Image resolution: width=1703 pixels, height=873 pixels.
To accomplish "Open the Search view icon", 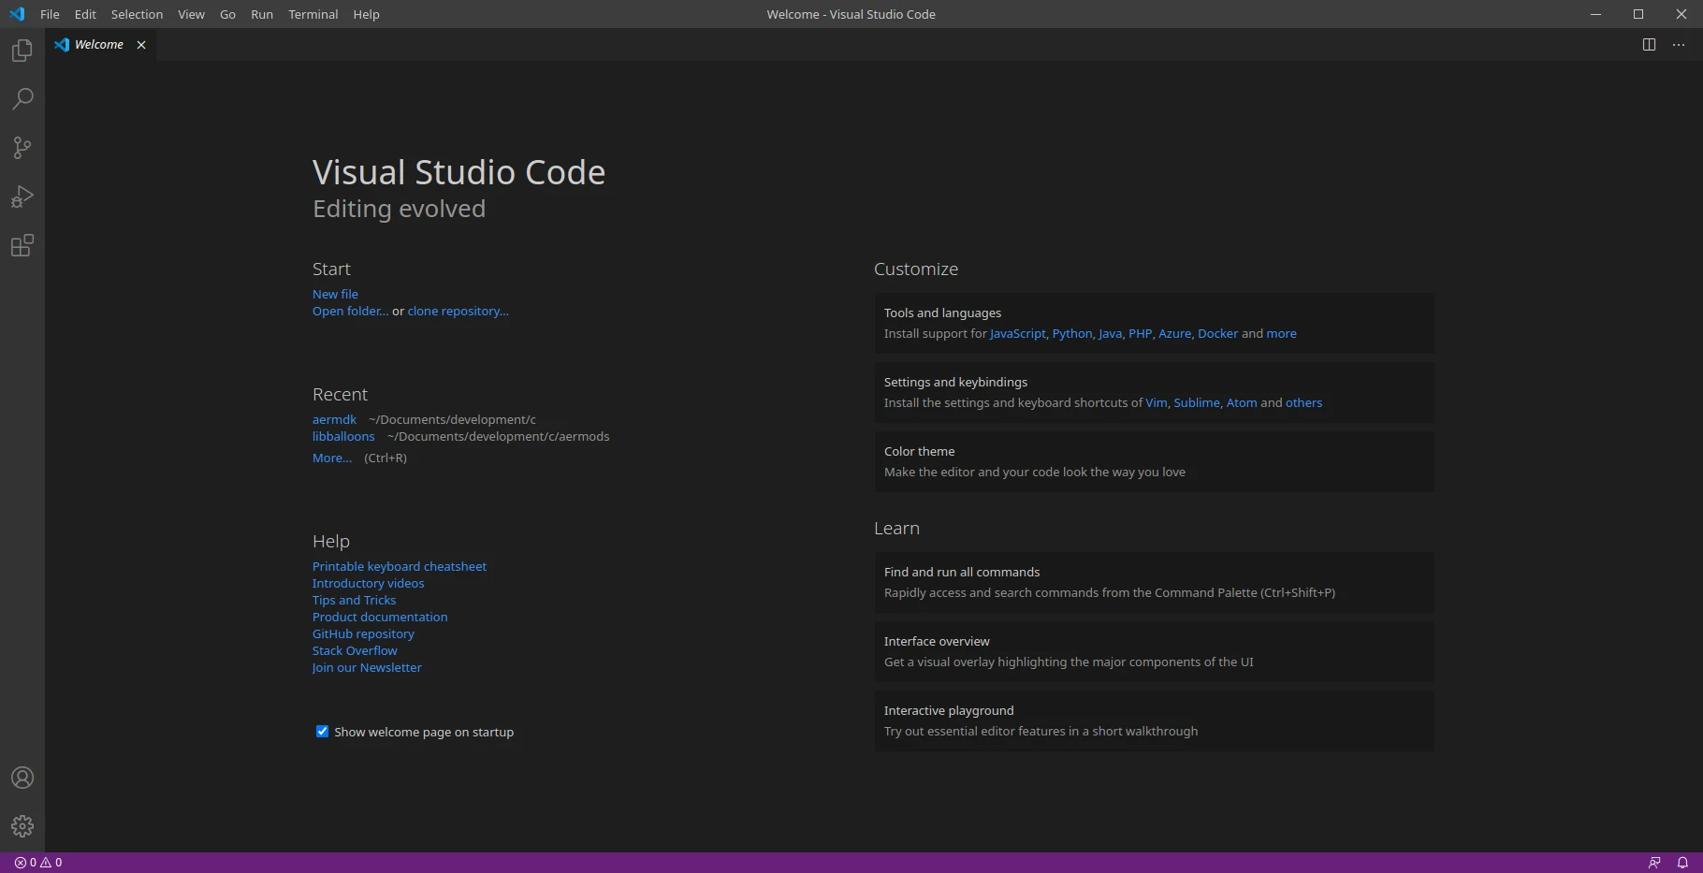I will (22, 99).
